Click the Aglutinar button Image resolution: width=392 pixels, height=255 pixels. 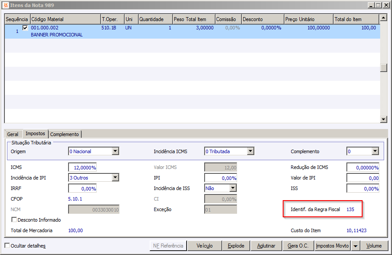click(x=266, y=246)
